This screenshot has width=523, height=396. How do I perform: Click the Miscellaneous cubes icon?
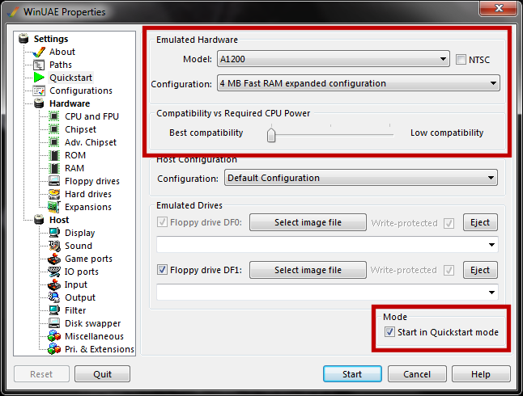[x=54, y=336]
